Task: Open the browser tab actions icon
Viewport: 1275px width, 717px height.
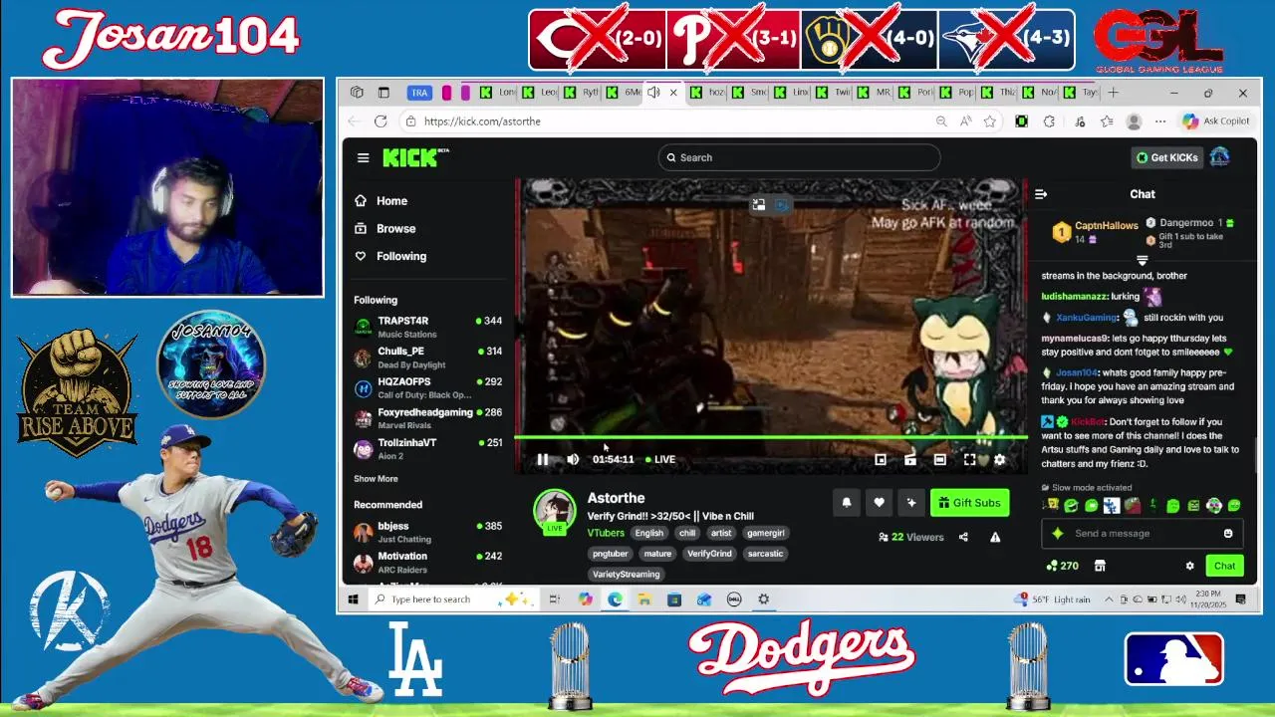Action: pos(383,93)
